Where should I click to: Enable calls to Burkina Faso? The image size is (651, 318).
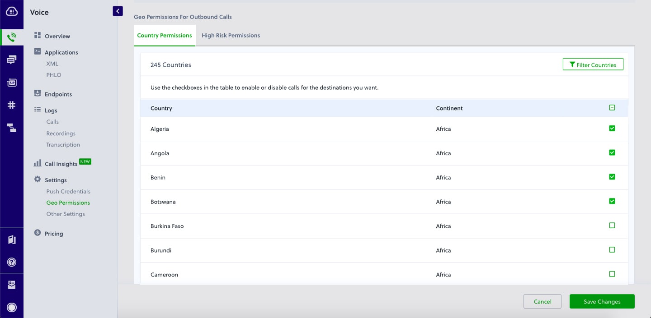[x=612, y=226]
